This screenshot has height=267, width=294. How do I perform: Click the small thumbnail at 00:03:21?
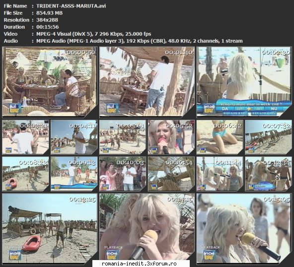[25, 137]
